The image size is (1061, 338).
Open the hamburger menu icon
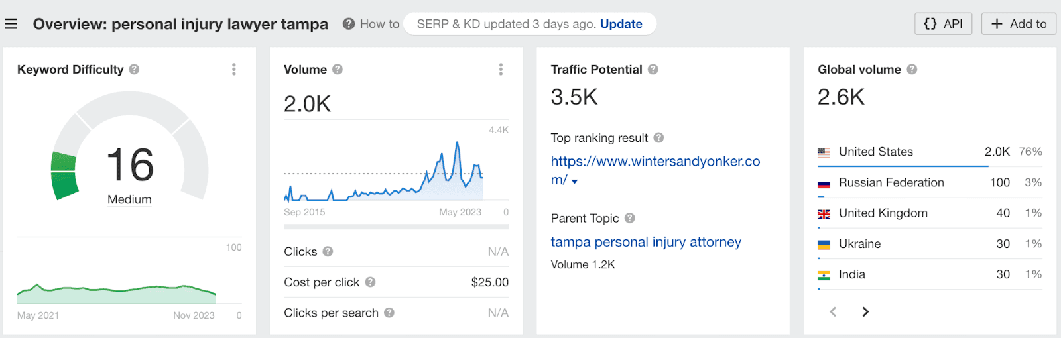pyautogui.click(x=11, y=24)
